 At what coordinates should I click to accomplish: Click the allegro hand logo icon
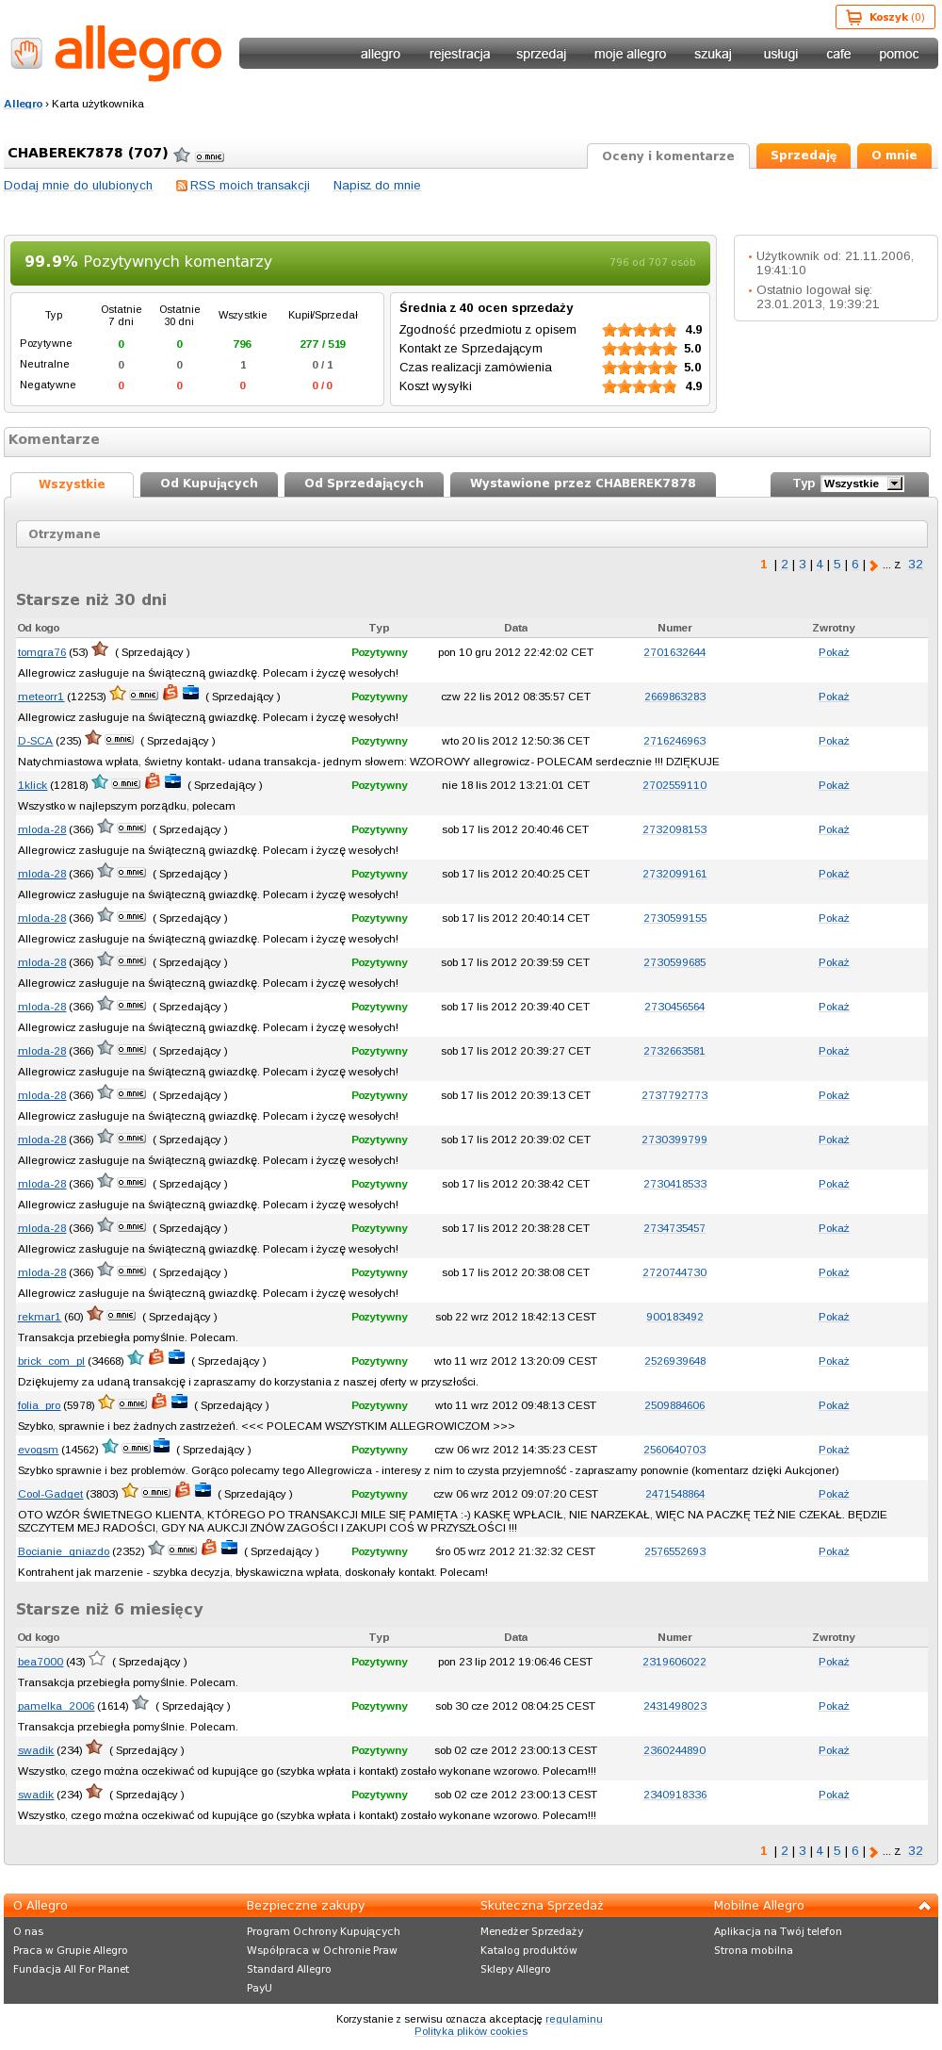[x=27, y=54]
